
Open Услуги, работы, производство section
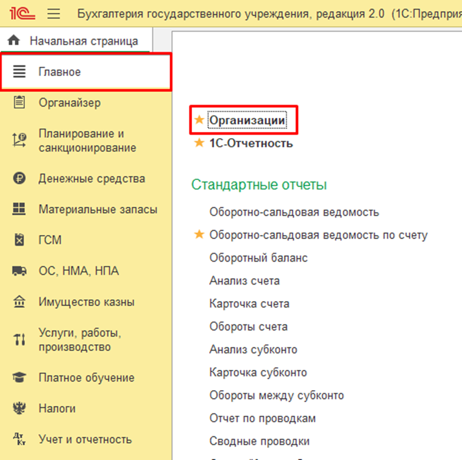click(86, 340)
